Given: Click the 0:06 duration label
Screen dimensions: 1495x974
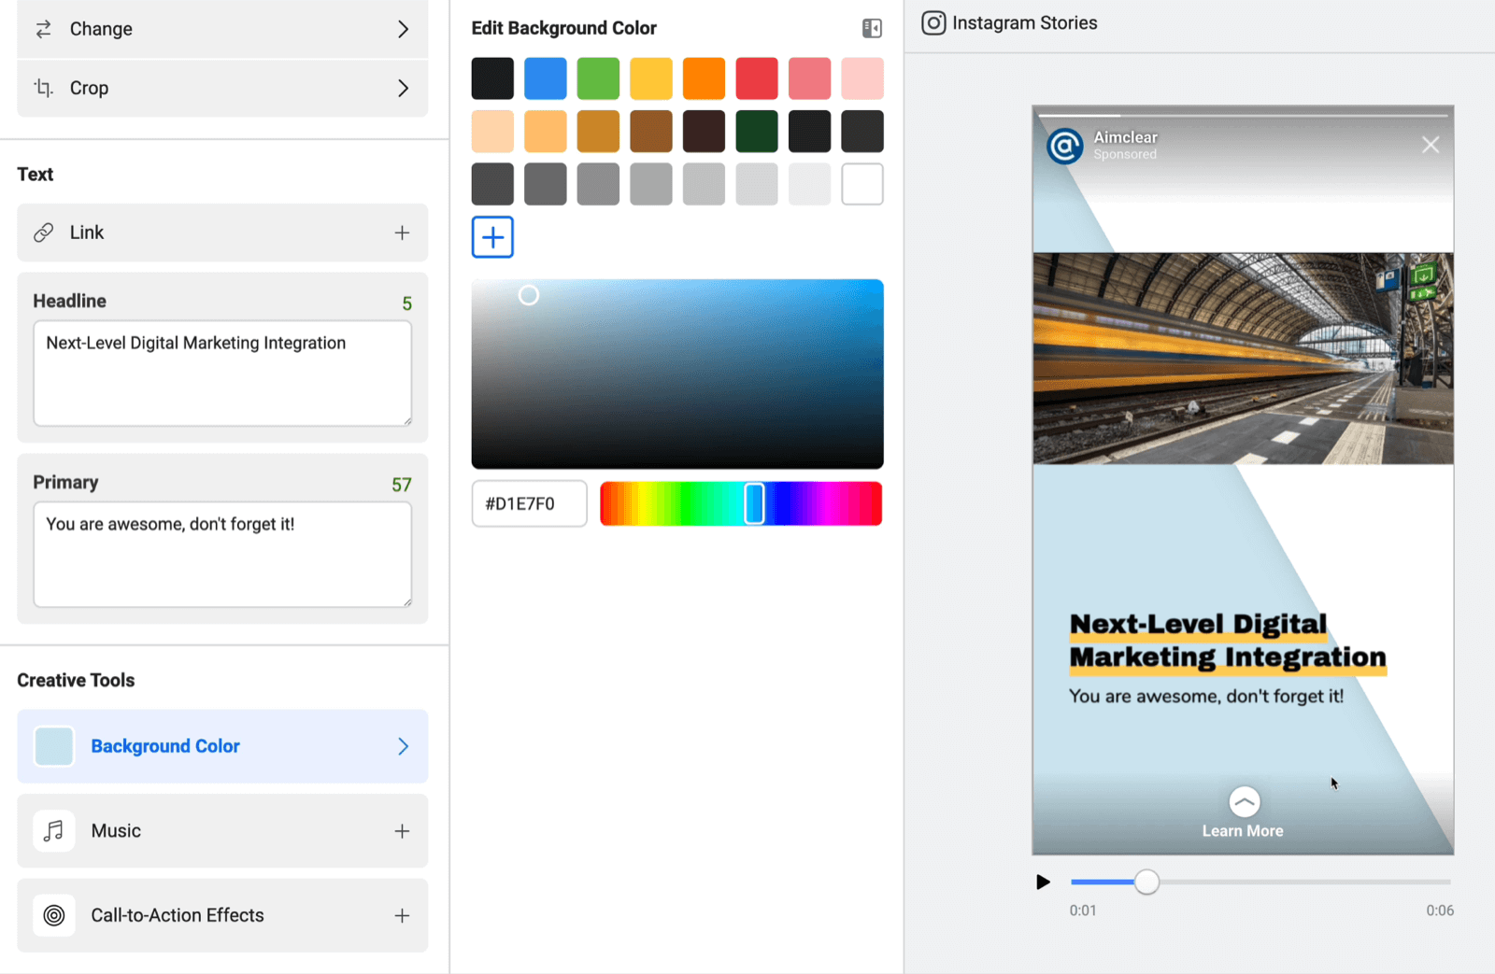Looking at the screenshot, I should 1440,910.
